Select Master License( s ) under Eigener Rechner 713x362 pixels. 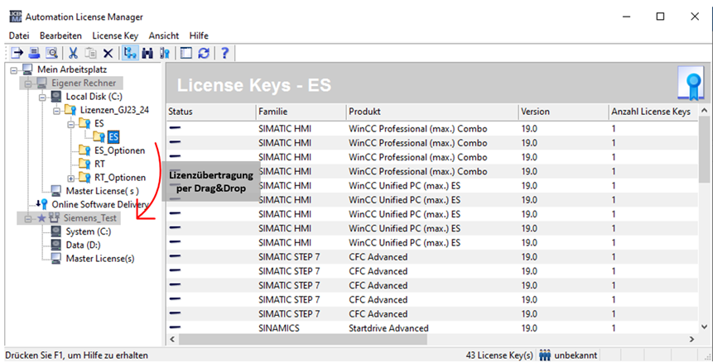point(103,191)
